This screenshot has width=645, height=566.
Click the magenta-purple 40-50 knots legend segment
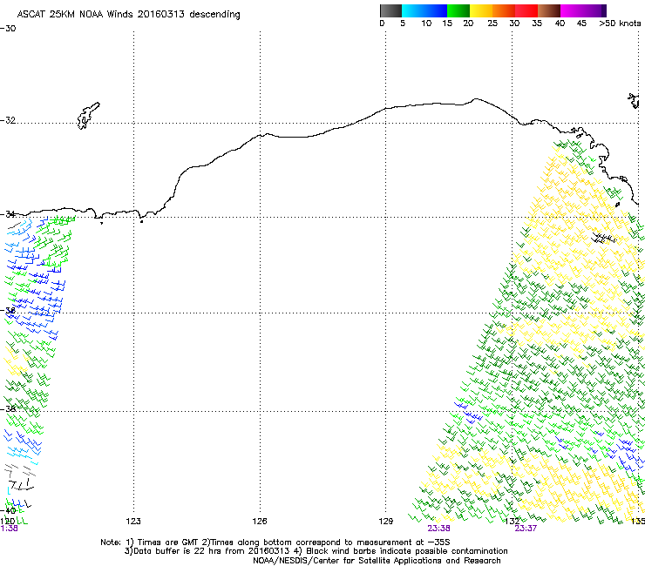click(583, 10)
